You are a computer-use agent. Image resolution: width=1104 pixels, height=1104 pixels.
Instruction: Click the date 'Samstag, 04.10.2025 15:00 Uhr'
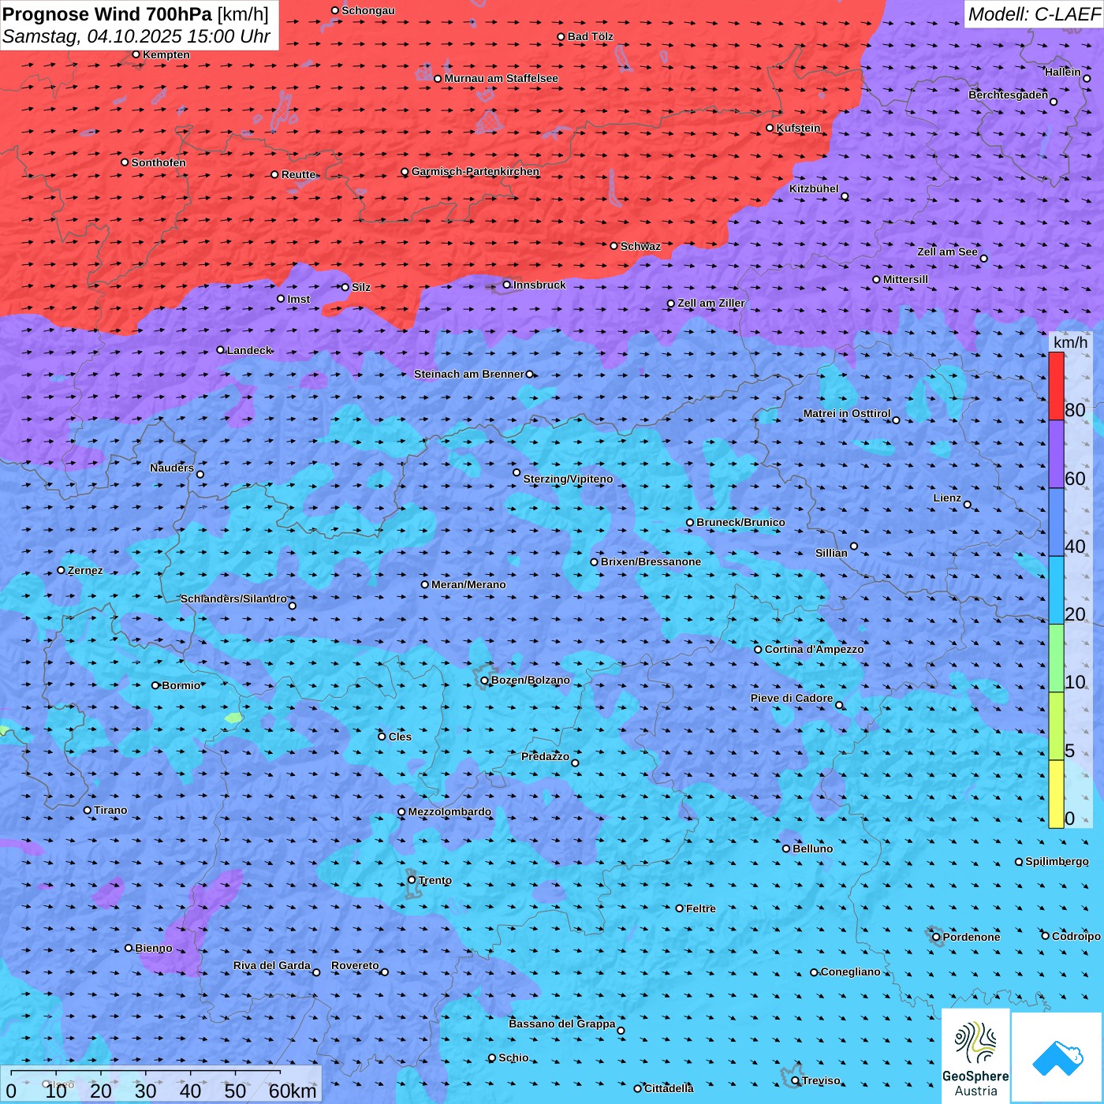[x=136, y=36]
